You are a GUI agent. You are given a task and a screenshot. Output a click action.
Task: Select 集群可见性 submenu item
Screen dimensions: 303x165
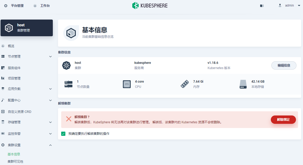pyautogui.click(x=15, y=162)
